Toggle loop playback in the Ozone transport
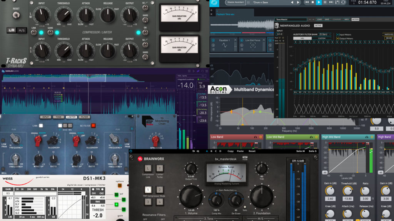394x221 pixels. click(343, 2)
